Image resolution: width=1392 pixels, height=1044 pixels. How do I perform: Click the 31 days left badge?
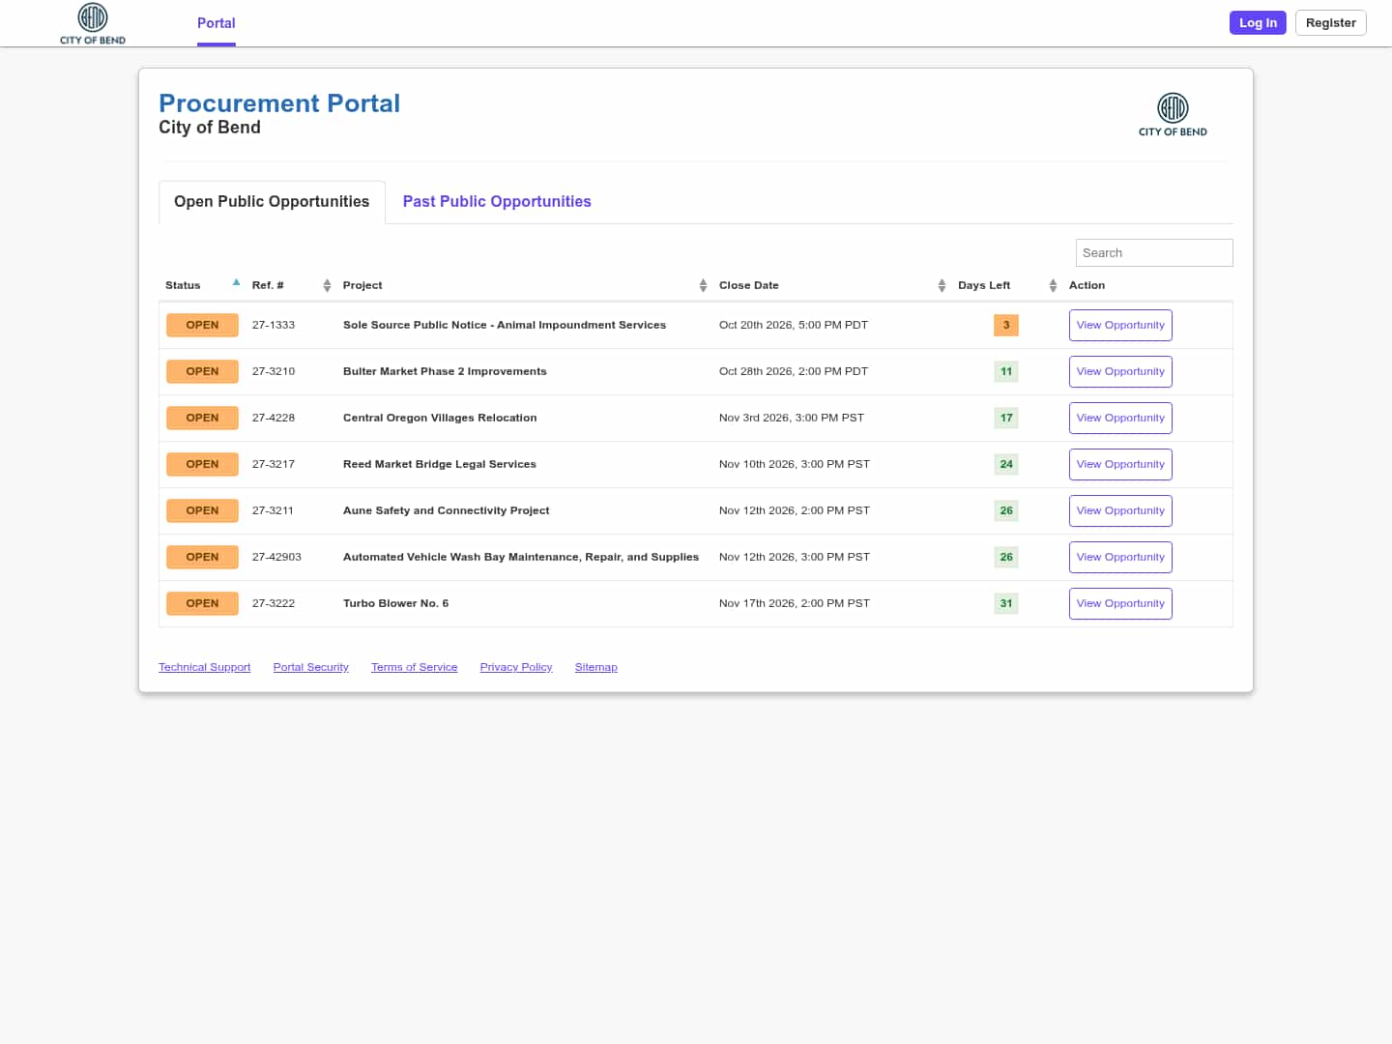[1006, 603]
